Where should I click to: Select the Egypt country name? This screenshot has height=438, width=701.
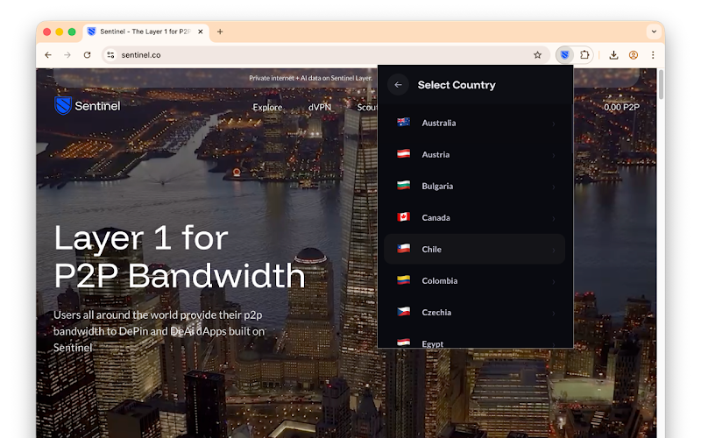click(x=432, y=343)
